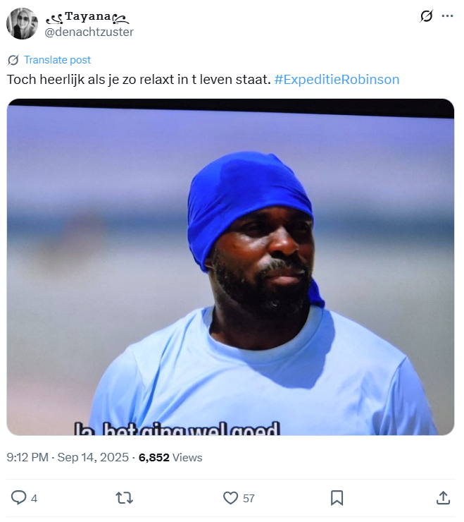The image size is (464, 522).
Task: Open the #ExpeditieRobinson hashtag
Action: [x=337, y=80]
